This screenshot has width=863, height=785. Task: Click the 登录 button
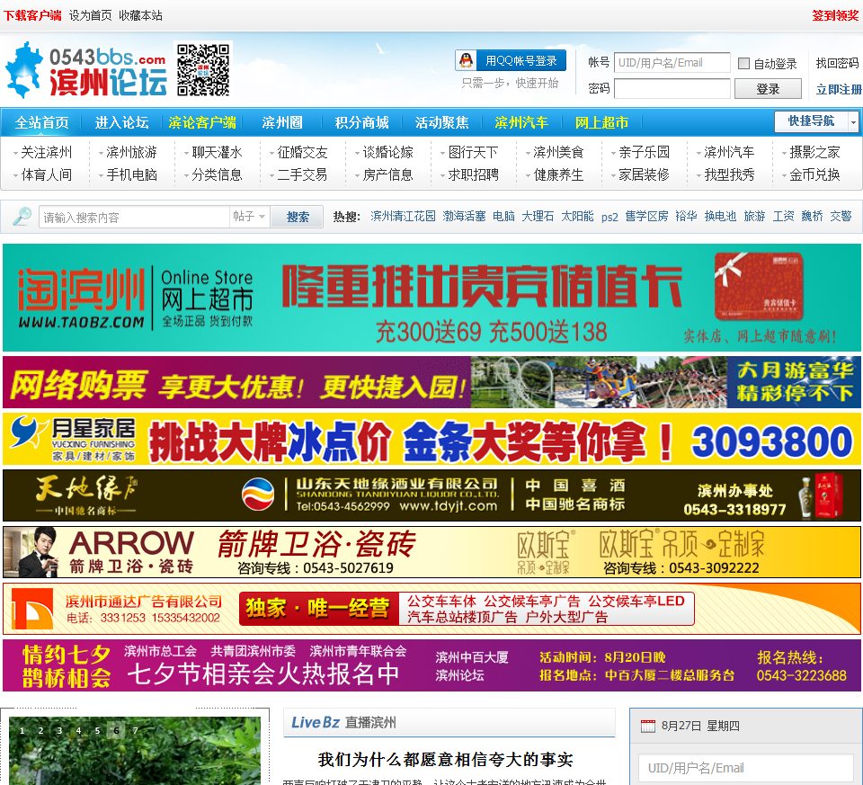click(x=768, y=89)
